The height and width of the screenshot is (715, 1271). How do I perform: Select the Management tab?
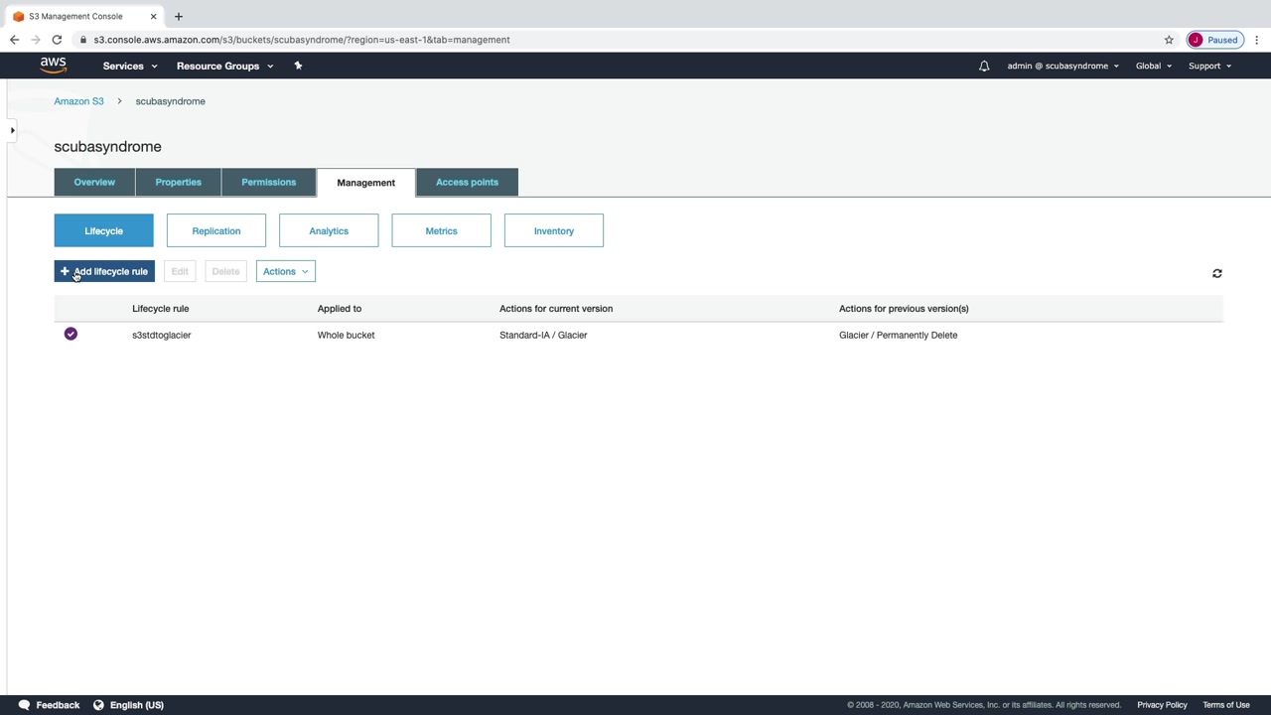365,183
